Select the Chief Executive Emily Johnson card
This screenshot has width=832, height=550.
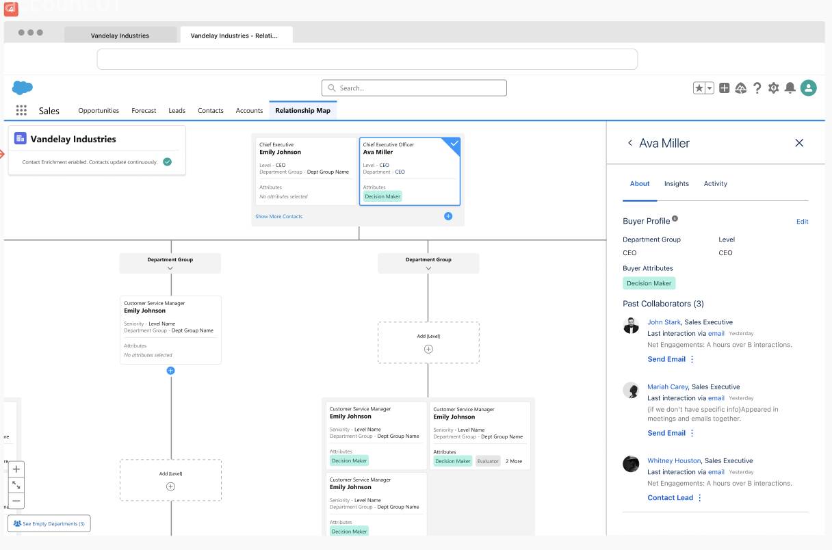(x=306, y=171)
